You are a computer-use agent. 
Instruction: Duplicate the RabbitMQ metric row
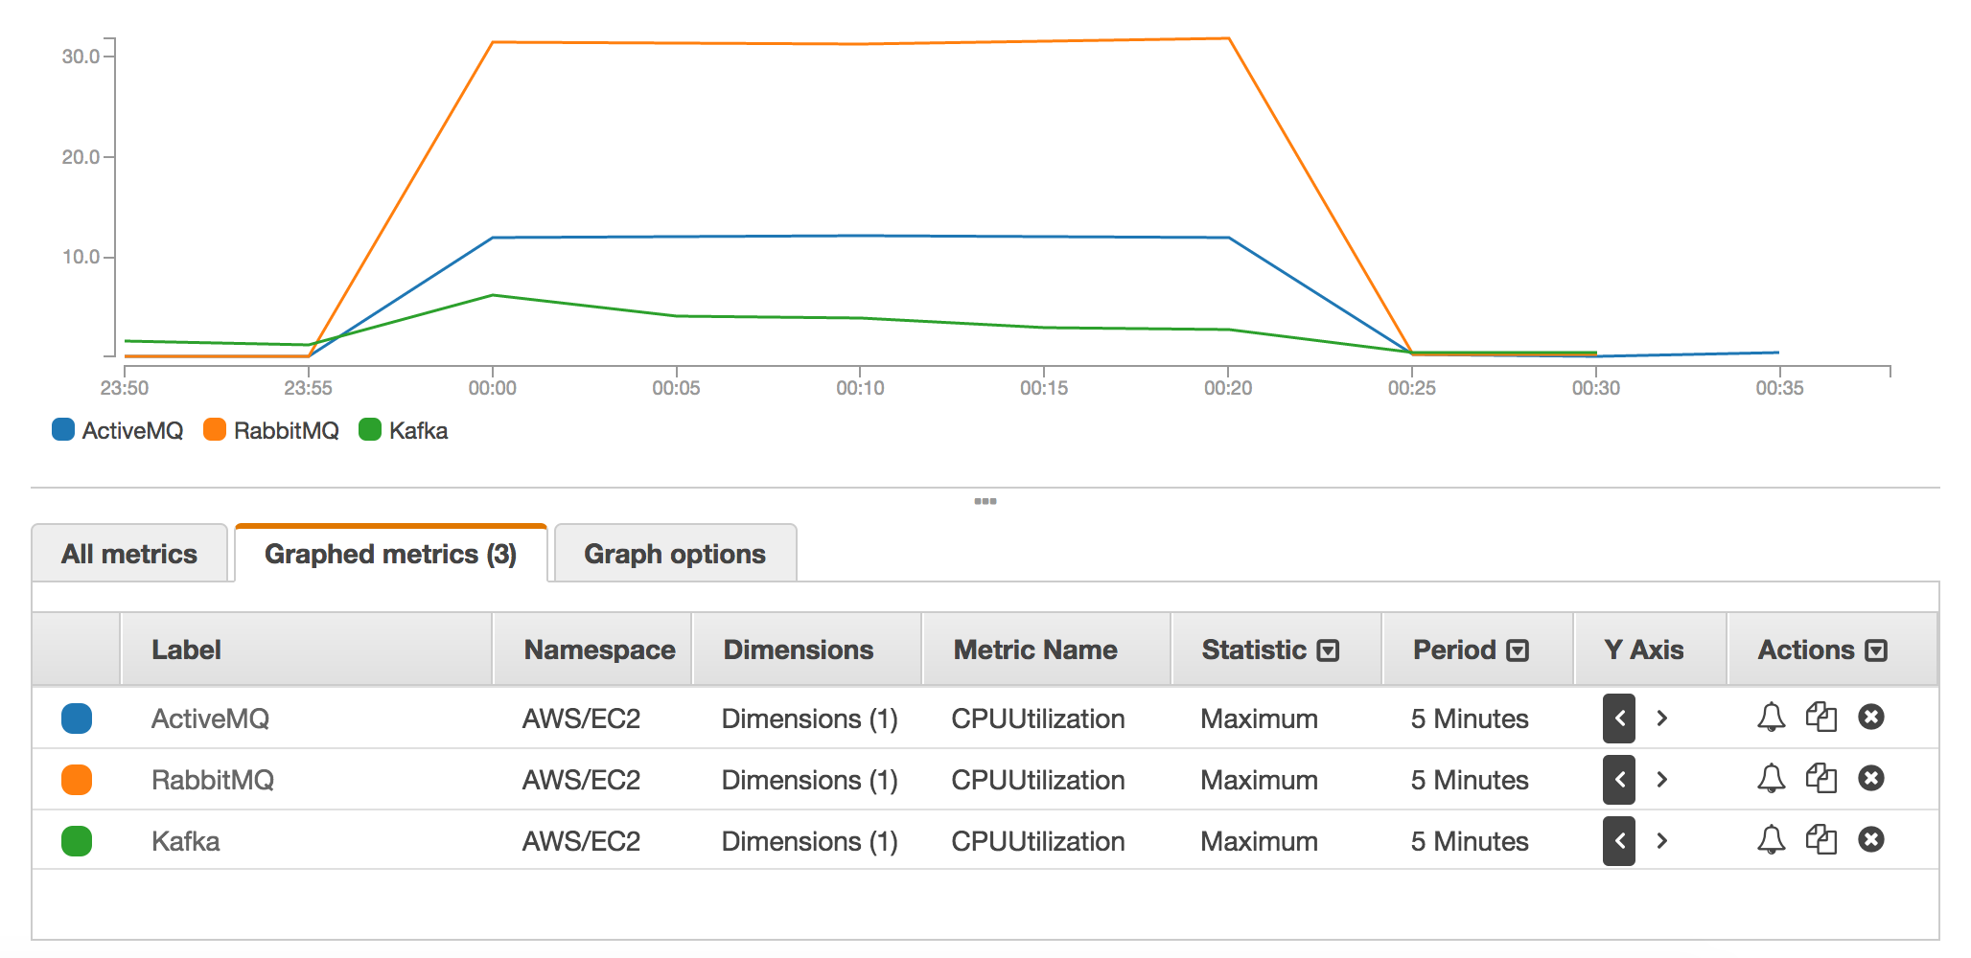click(x=1820, y=779)
